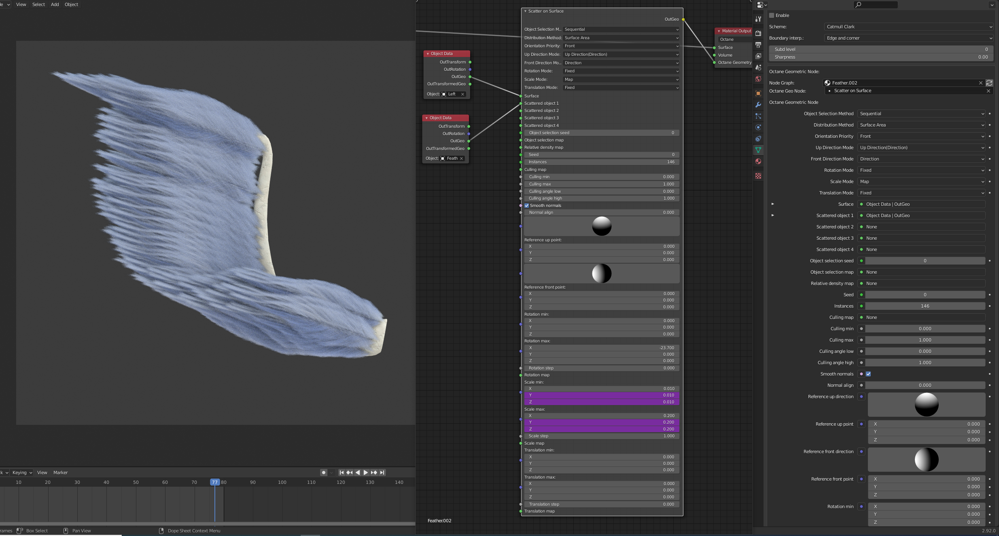Click frame 100 on the timeline ruler
999x536 pixels.
point(282,482)
